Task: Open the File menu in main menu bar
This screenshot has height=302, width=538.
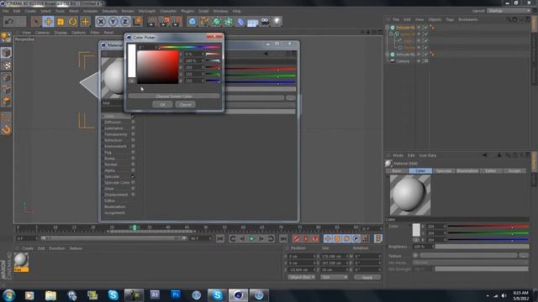Action: coord(6,11)
